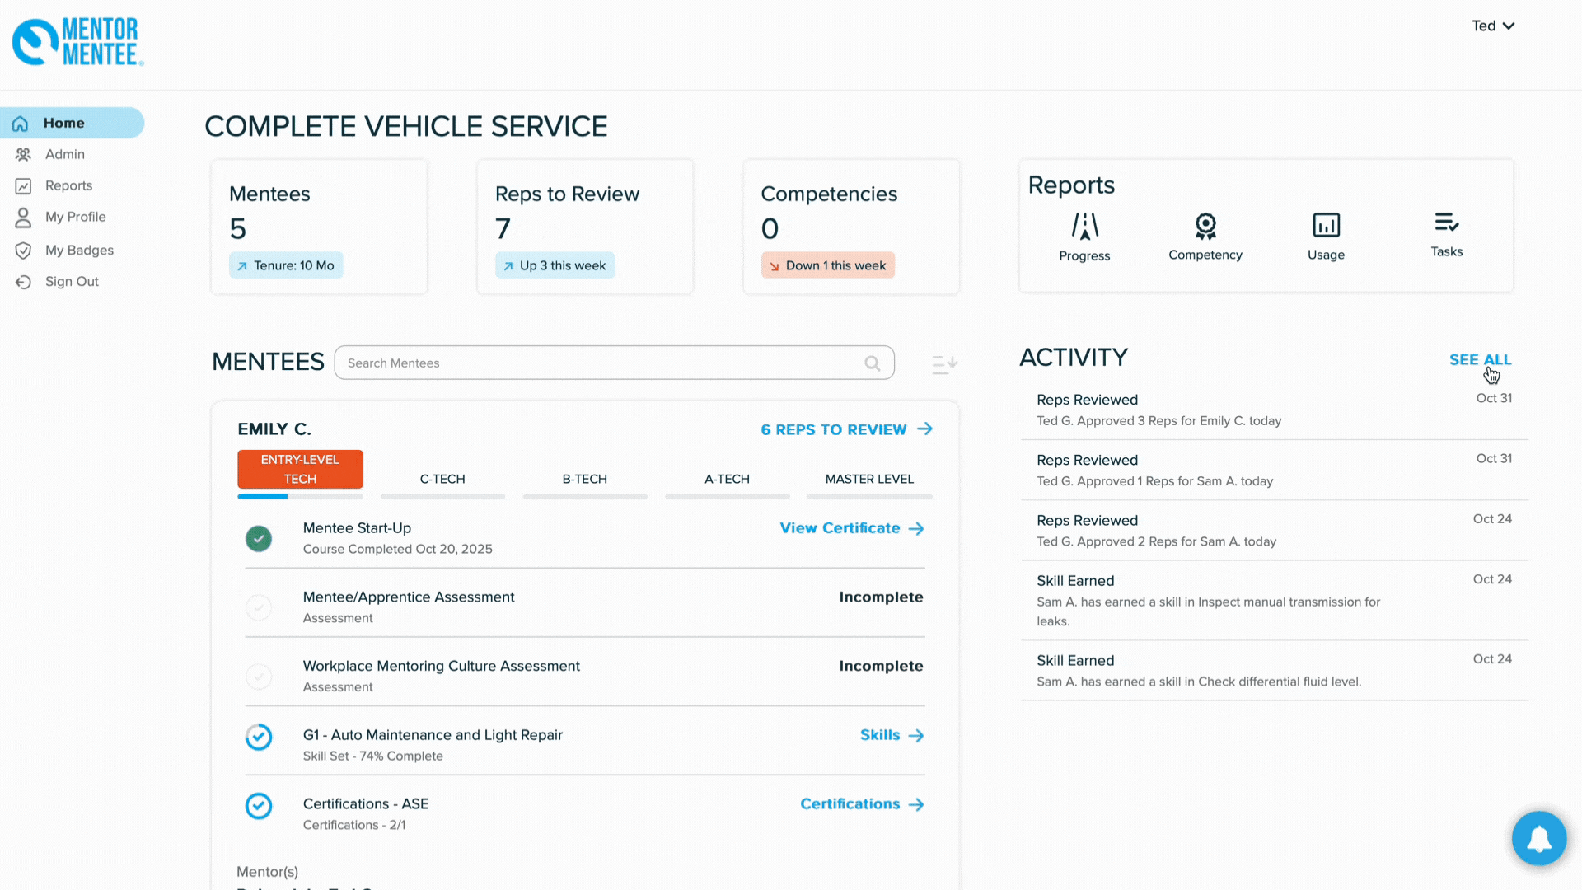Open the Progress report

(x=1084, y=235)
